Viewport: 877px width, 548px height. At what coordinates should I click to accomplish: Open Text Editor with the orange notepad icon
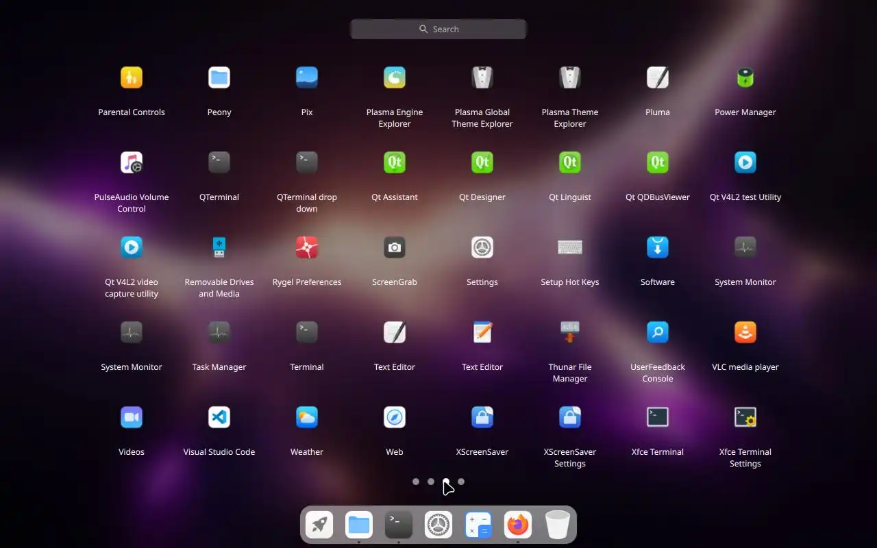482,332
